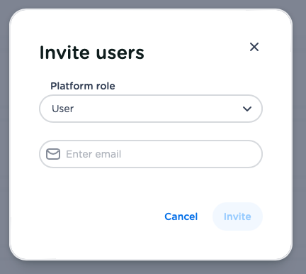306x274 pixels.
Task: Expand the Platform role chevron arrow
Action: pos(247,109)
